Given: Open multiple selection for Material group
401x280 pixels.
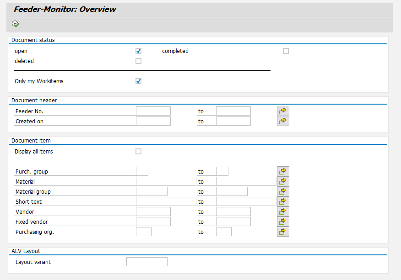Looking at the screenshot, I should tap(282, 191).
